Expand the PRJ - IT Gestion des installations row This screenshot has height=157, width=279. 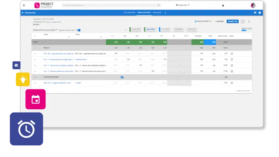pos(35,66)
